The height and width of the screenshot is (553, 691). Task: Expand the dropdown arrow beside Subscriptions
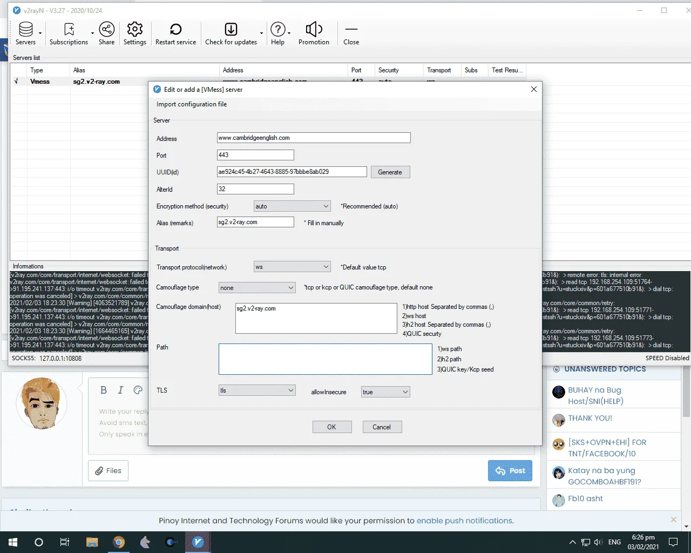pos(92,33)
